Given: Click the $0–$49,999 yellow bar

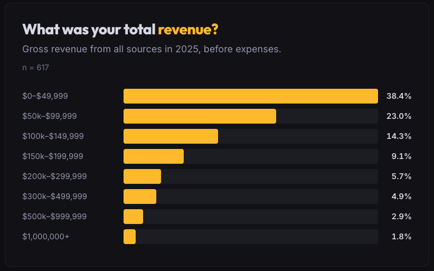Looking at the screenshot, I should click(250, 96).
